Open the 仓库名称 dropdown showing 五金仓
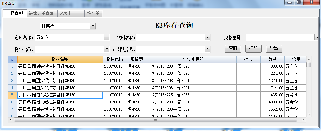Image resolution: width=321 pixels, height=131 pixels. tap(107, 37)
